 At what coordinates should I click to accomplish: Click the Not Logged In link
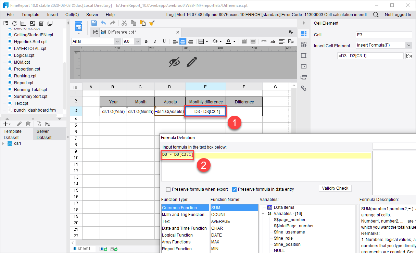pos(398,15)
